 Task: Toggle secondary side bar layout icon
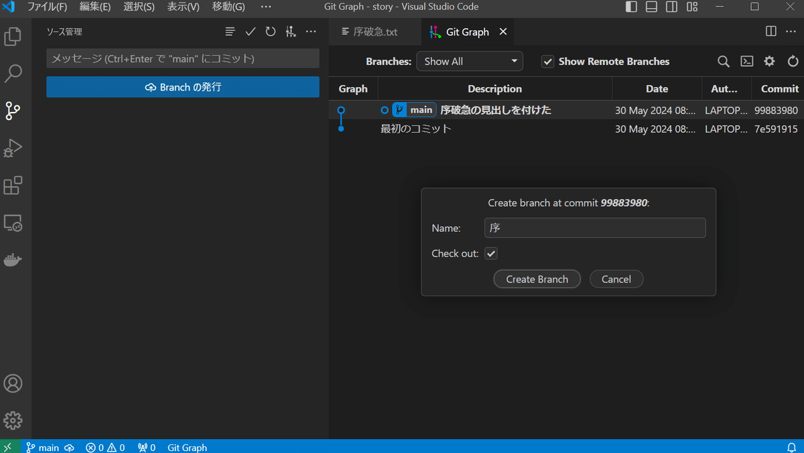click(x=671, y=7)
